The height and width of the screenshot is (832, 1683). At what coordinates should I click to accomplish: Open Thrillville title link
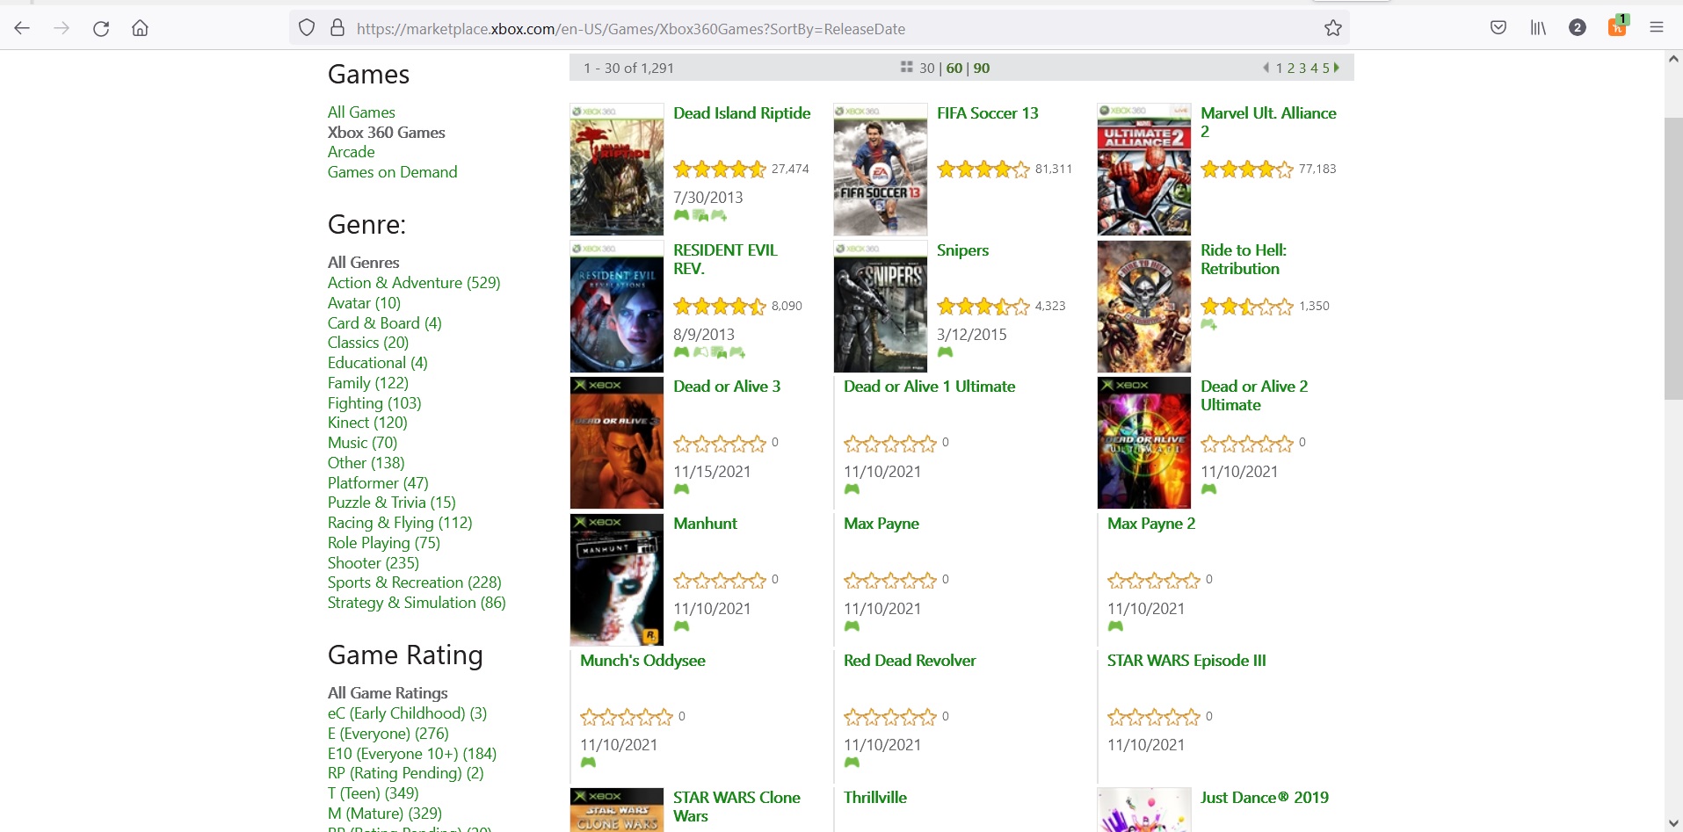[x=875, y=798]
